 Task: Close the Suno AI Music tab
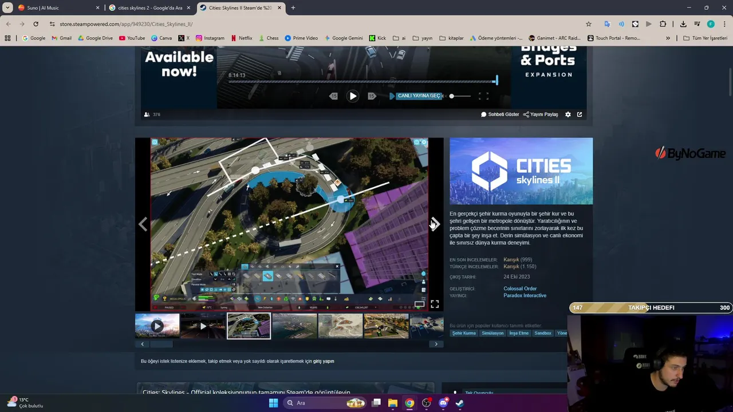[97, 8]
